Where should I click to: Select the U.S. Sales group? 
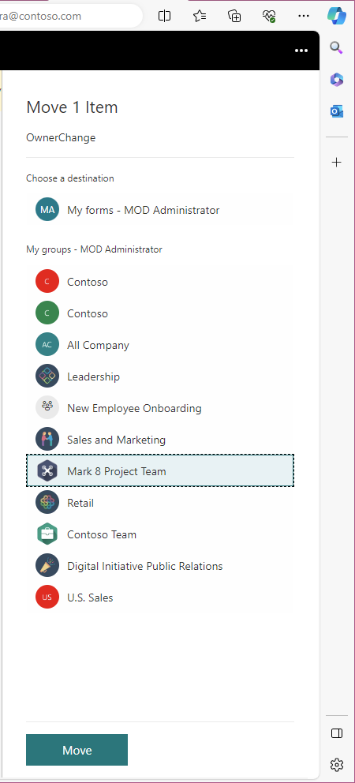click(x=160, y=598)
